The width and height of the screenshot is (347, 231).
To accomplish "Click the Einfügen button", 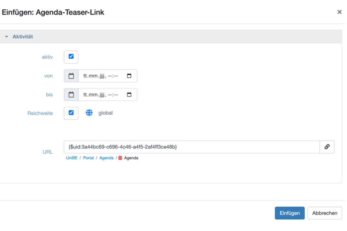I will pos(290,213).
